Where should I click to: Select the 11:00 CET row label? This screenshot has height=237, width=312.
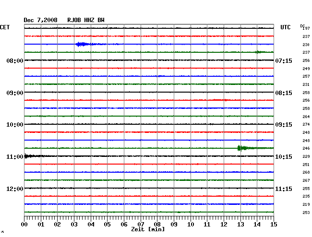point(15,157)
